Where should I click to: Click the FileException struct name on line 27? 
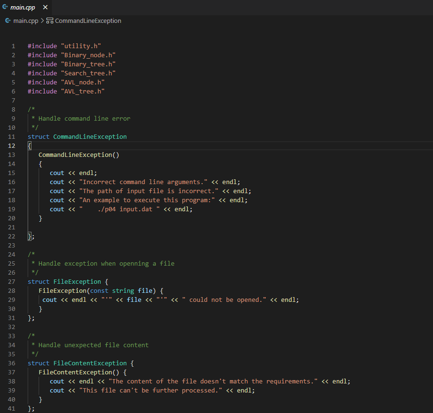(77, 282)
